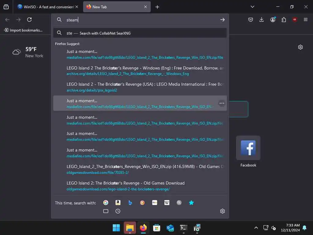
Task: Open the clock showing 7:33 AM
Action: (290, 228)
